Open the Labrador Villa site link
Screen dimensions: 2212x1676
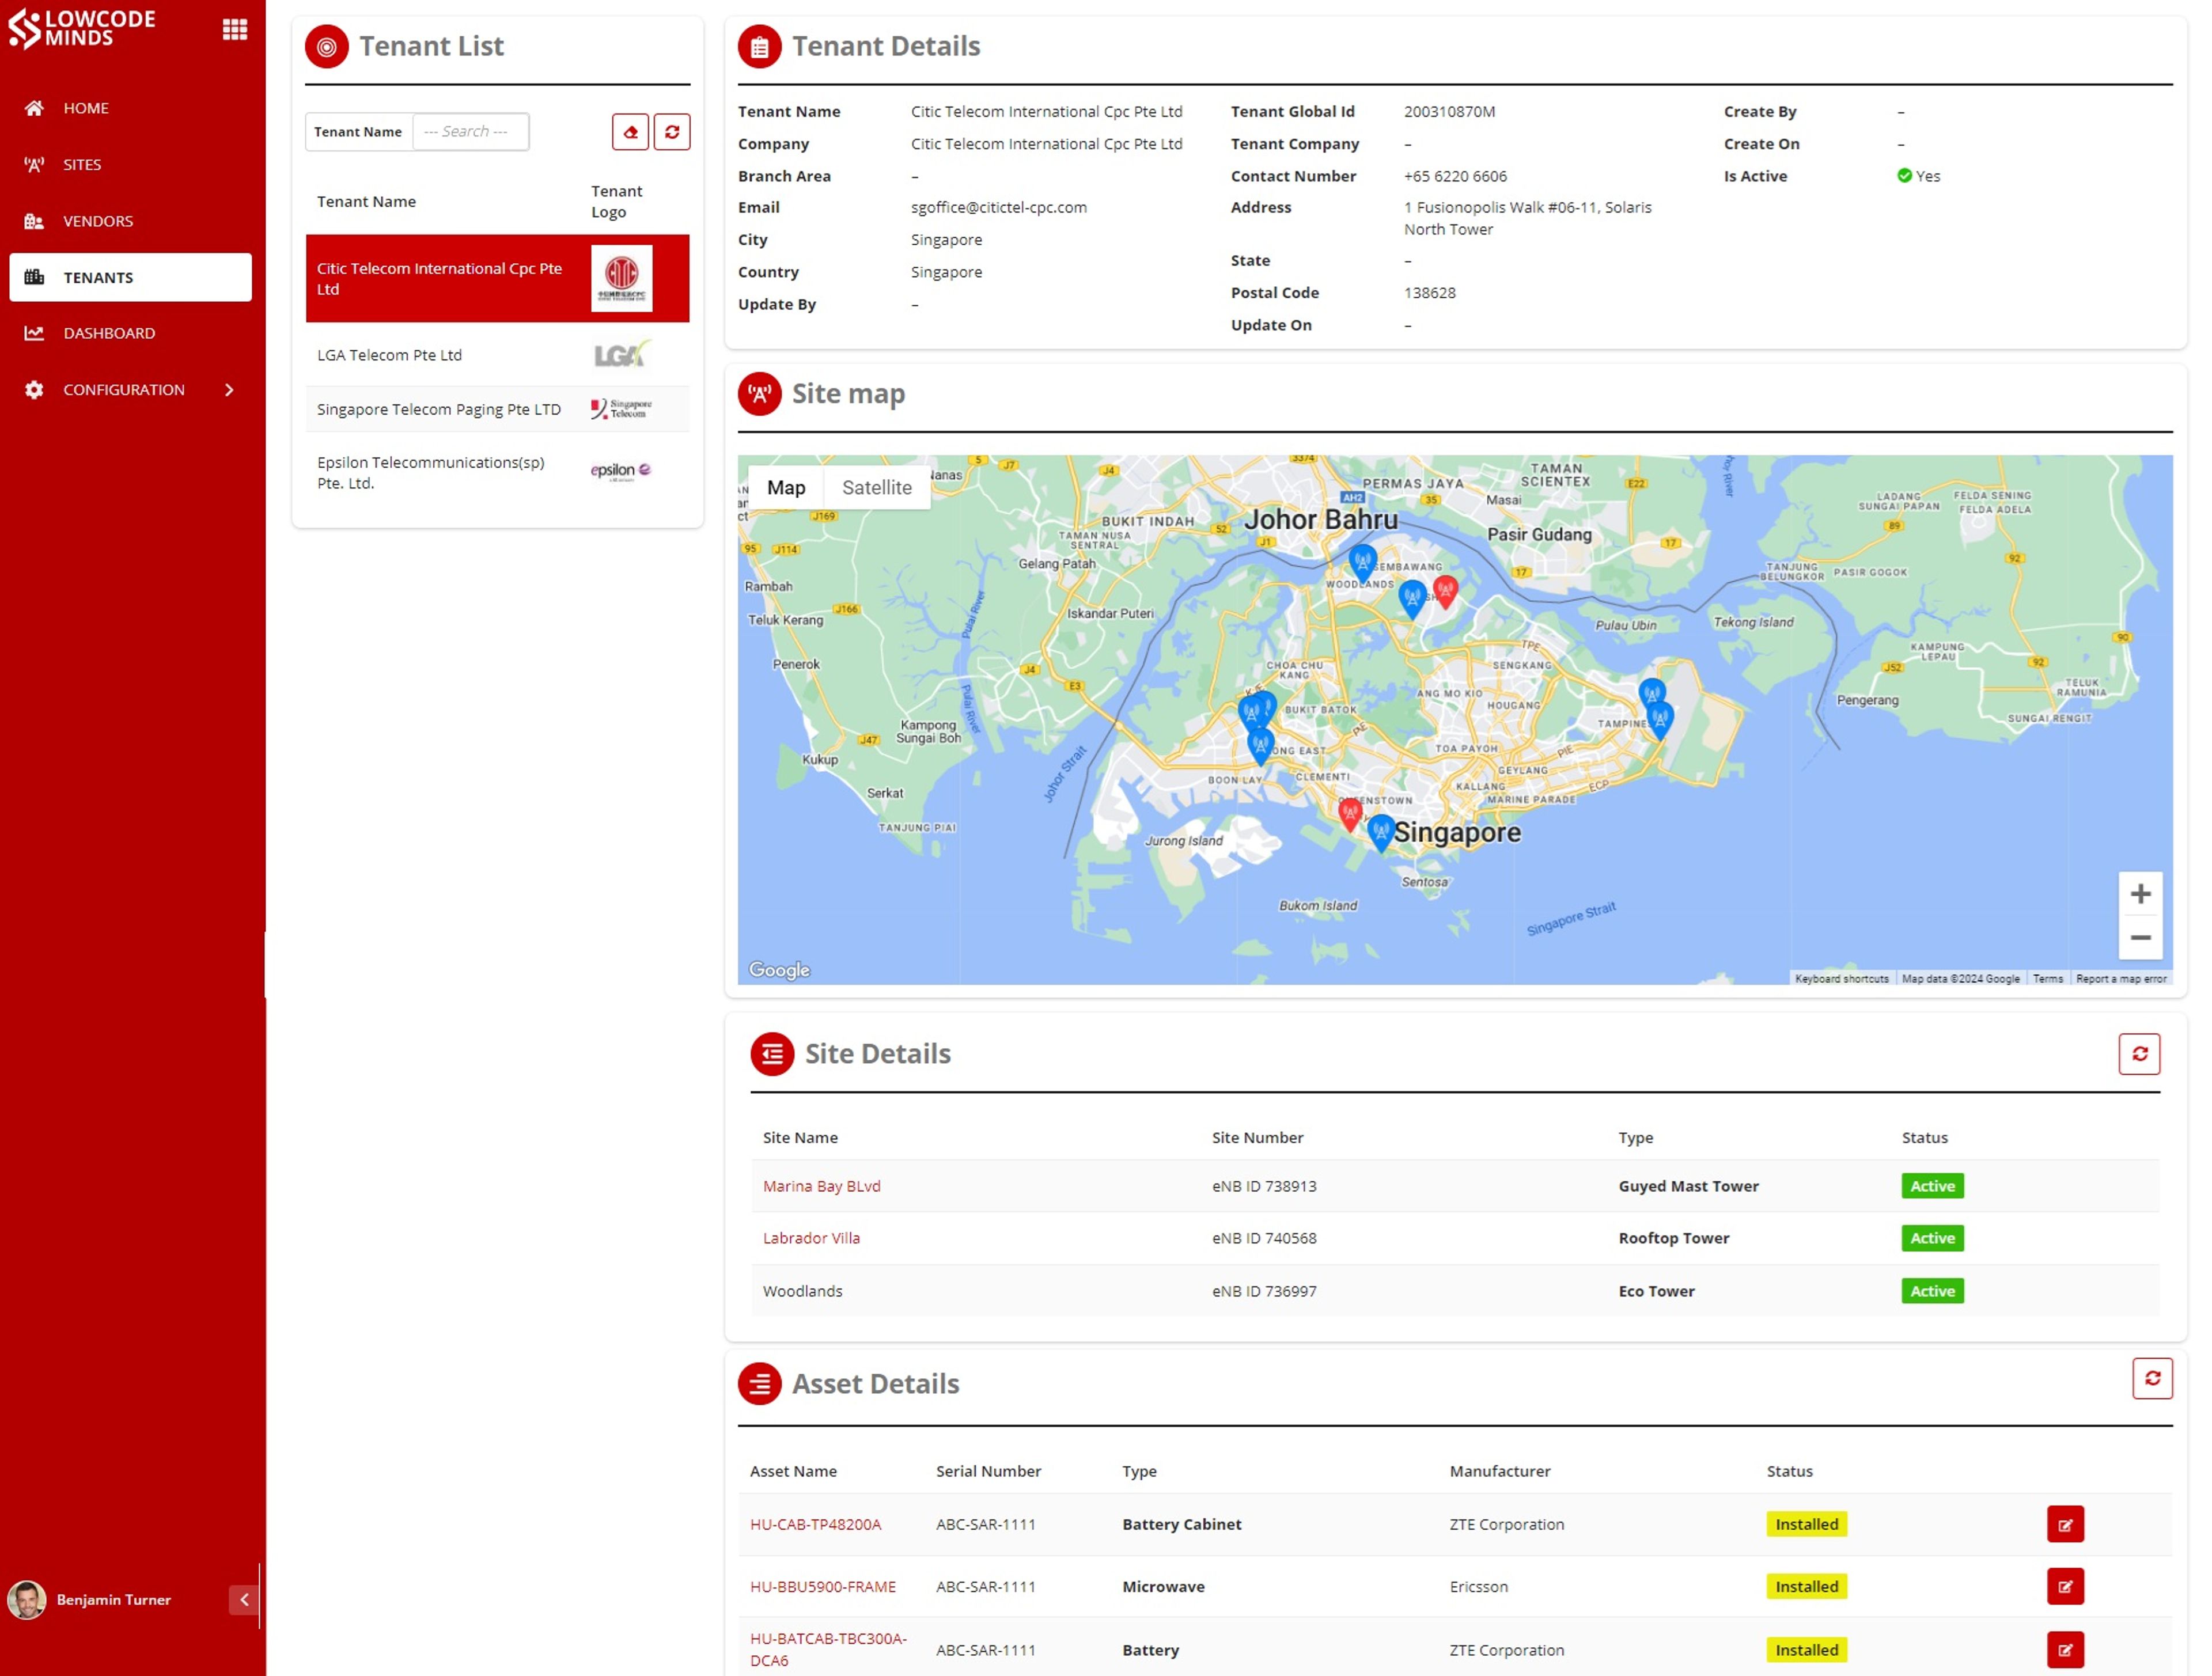click(x=811, y=1239)
